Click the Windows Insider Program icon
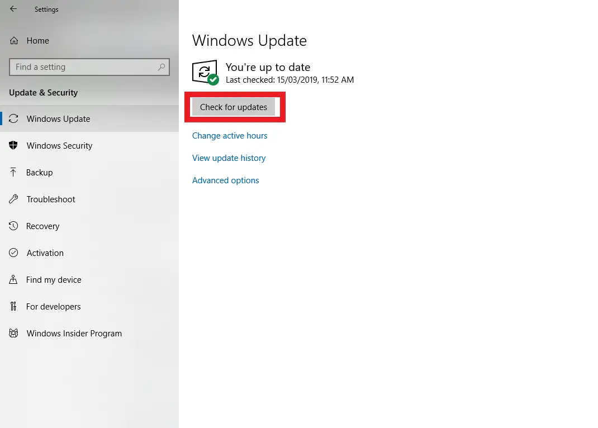Image resolution: width=598 pixels, height=428 pixels. [14, 333]
